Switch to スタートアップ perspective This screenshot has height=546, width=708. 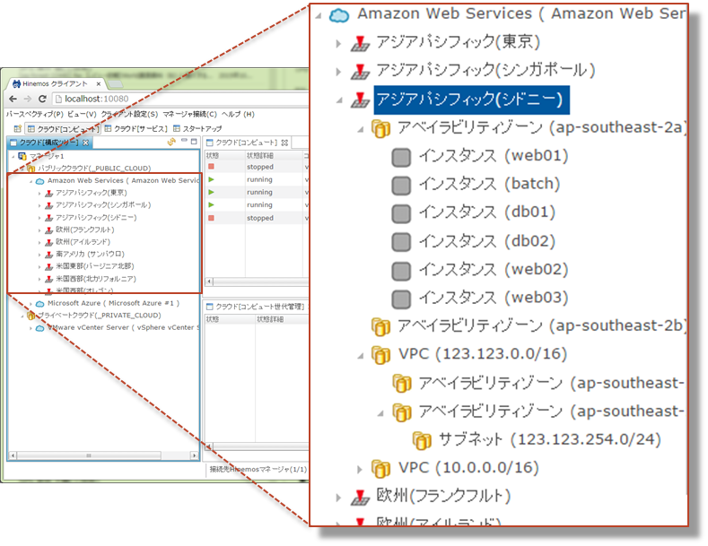click(x=197, y=129)
